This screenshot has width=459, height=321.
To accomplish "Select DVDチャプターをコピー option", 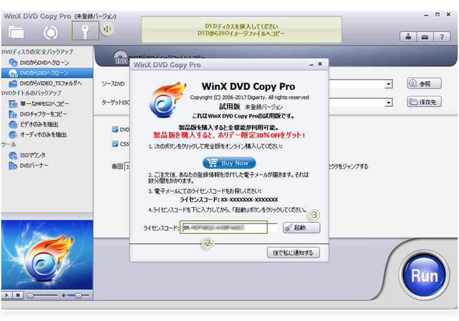I will pyautogui.click(x=43, y=114).
